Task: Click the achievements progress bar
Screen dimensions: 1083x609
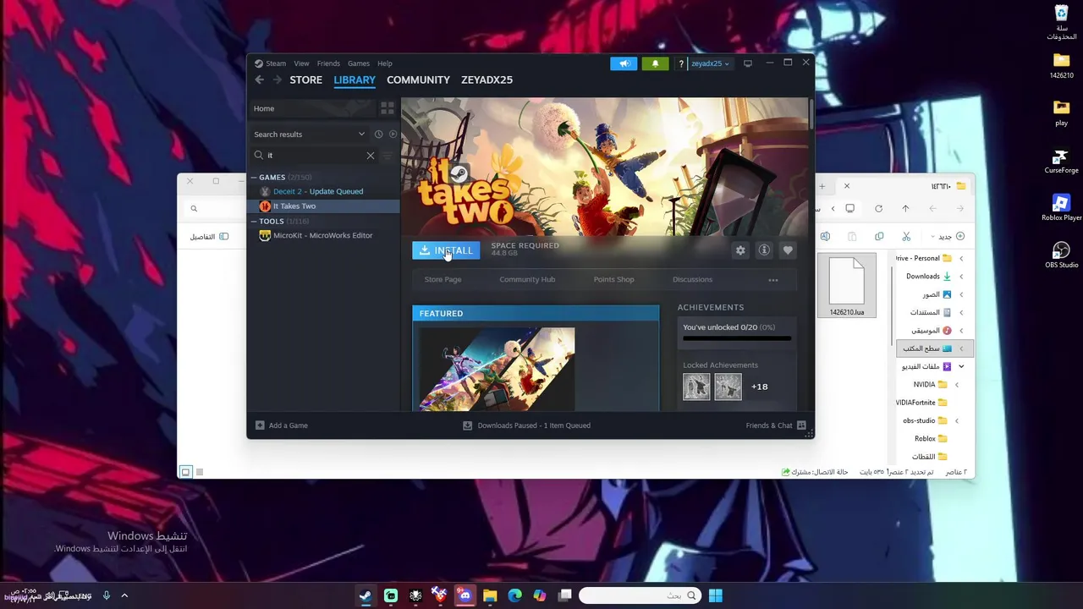Action: tap(737, 338)
